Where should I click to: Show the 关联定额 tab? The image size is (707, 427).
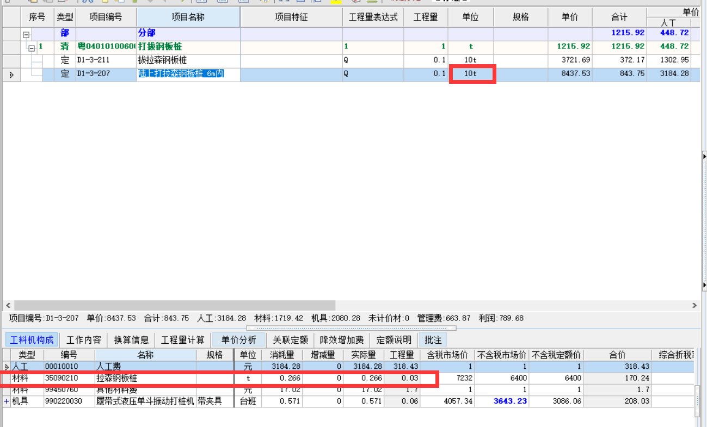[290, 340]
